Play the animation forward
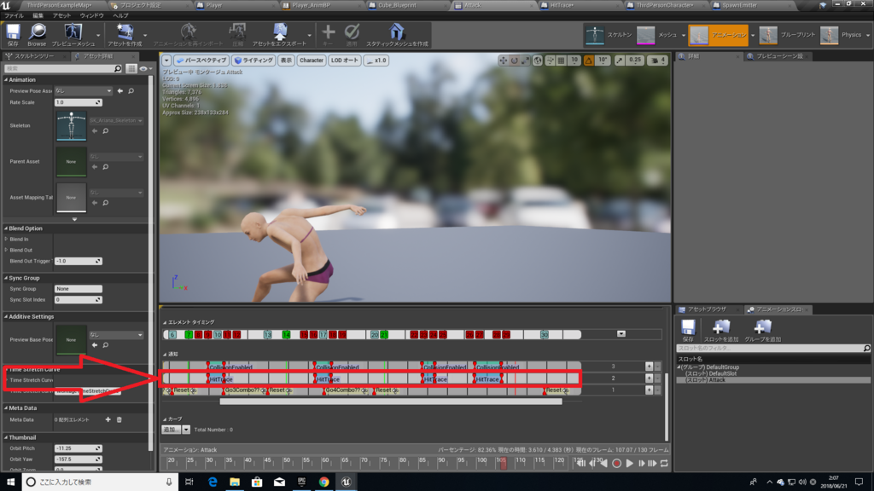This screenshot has width=874, height=491. pyautogui.click(x=630, y=463)
